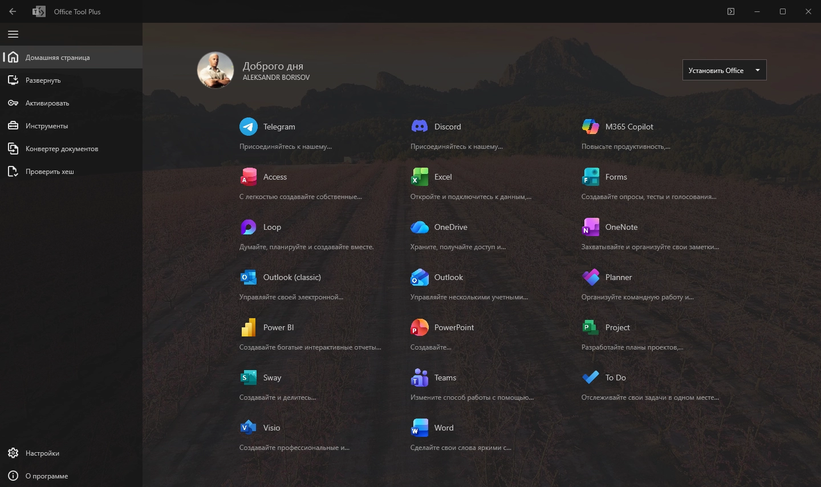Open the Loop icon
This screenshot has width=821, height=487.
pyautogui.click(x=249, y=227)
